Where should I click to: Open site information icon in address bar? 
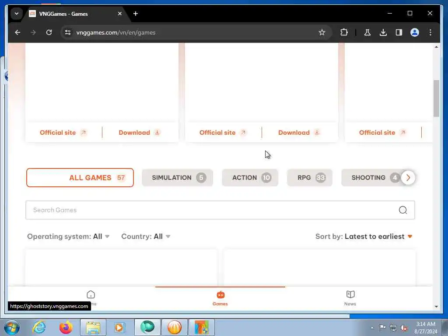tap(68, 32)
